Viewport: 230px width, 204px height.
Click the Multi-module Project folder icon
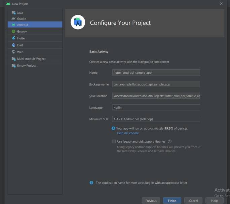tap(13, 59)
